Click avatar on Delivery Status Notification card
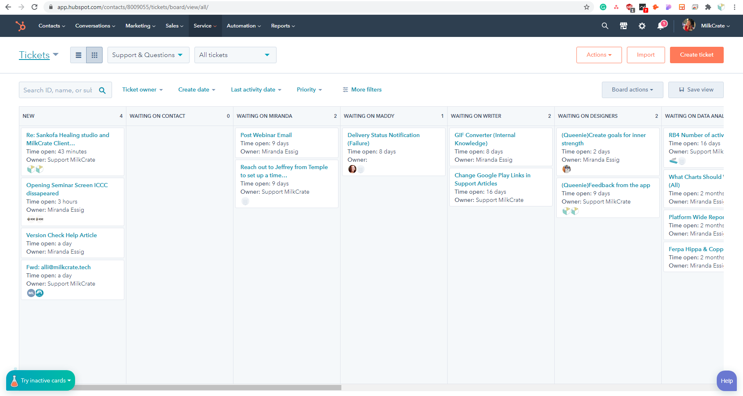The width and height of the screenshot is (743, 396). 352,169
